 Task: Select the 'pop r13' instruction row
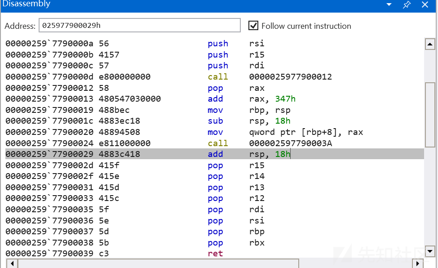215,187
